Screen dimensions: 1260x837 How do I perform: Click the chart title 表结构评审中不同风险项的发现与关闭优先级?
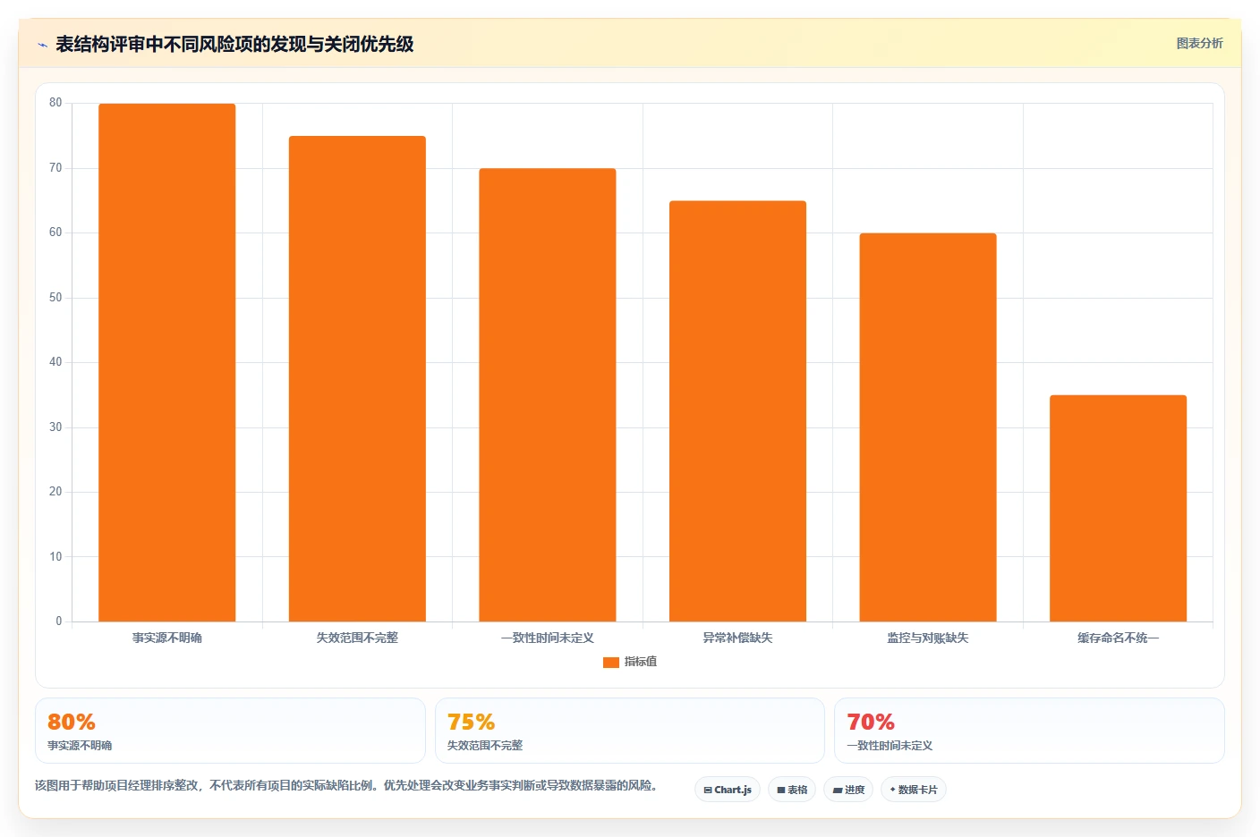[234, 44]
